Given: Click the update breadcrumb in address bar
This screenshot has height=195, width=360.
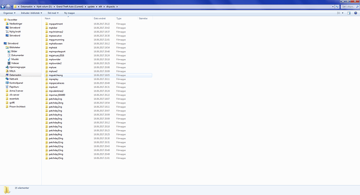Looking at the screenshot, I should click(x=91, y=7).
